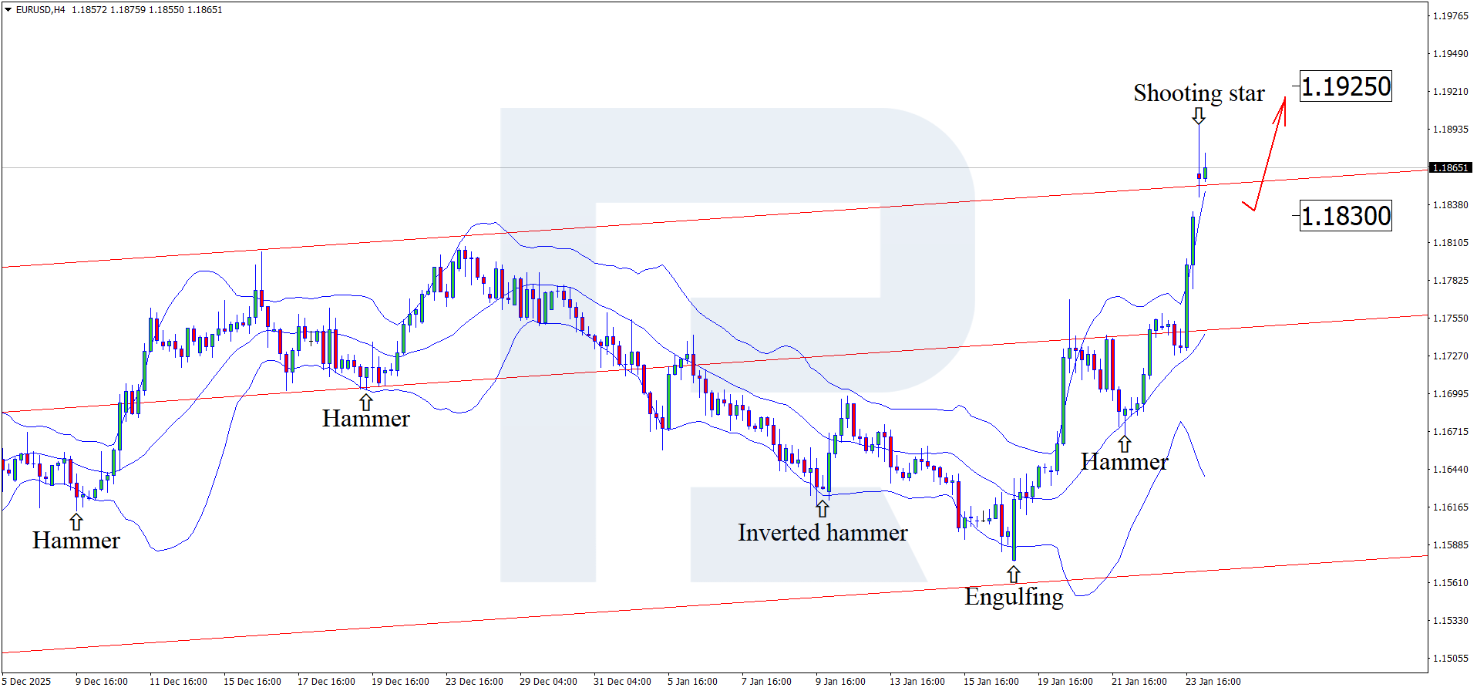This screenshot has width=1477, height=691.
Task: Click the down arrow below Shooting star text
Action: click(1199, 116)
